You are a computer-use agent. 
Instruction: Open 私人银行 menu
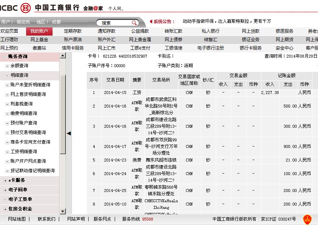pos(210,31)
